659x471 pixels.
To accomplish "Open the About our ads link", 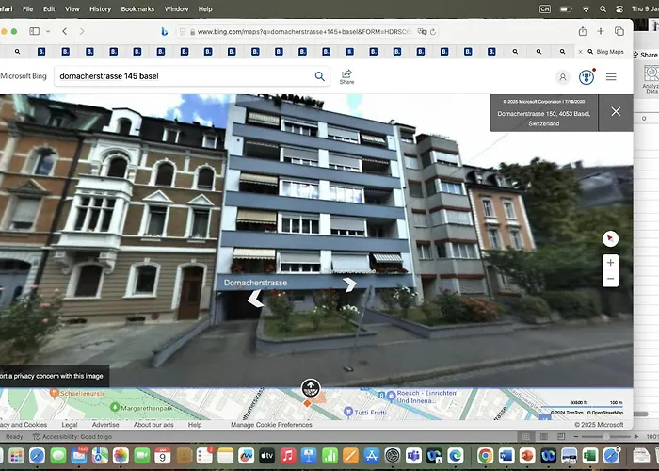I will point(153,425).
